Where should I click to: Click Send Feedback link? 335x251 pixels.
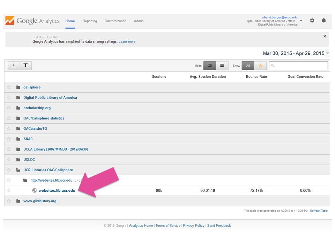point(219,226)
